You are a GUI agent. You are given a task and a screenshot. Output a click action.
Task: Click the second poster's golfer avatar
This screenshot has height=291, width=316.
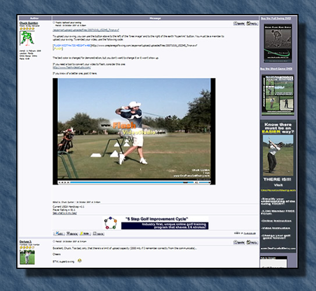(x=27, y=257)
